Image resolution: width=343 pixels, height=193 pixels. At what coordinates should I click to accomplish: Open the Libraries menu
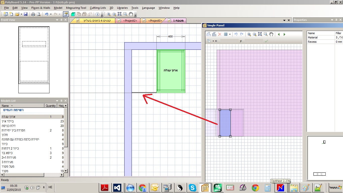(122, 8)
